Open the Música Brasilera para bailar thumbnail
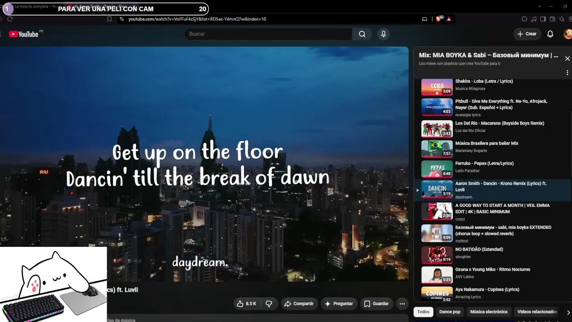This screenshot has height=322, width=572. click(437, 149)
